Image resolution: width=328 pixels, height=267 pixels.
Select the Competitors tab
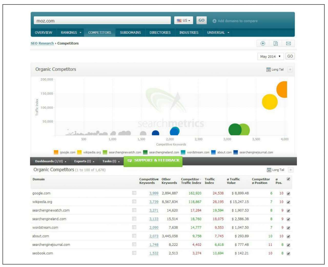(100, 33)
